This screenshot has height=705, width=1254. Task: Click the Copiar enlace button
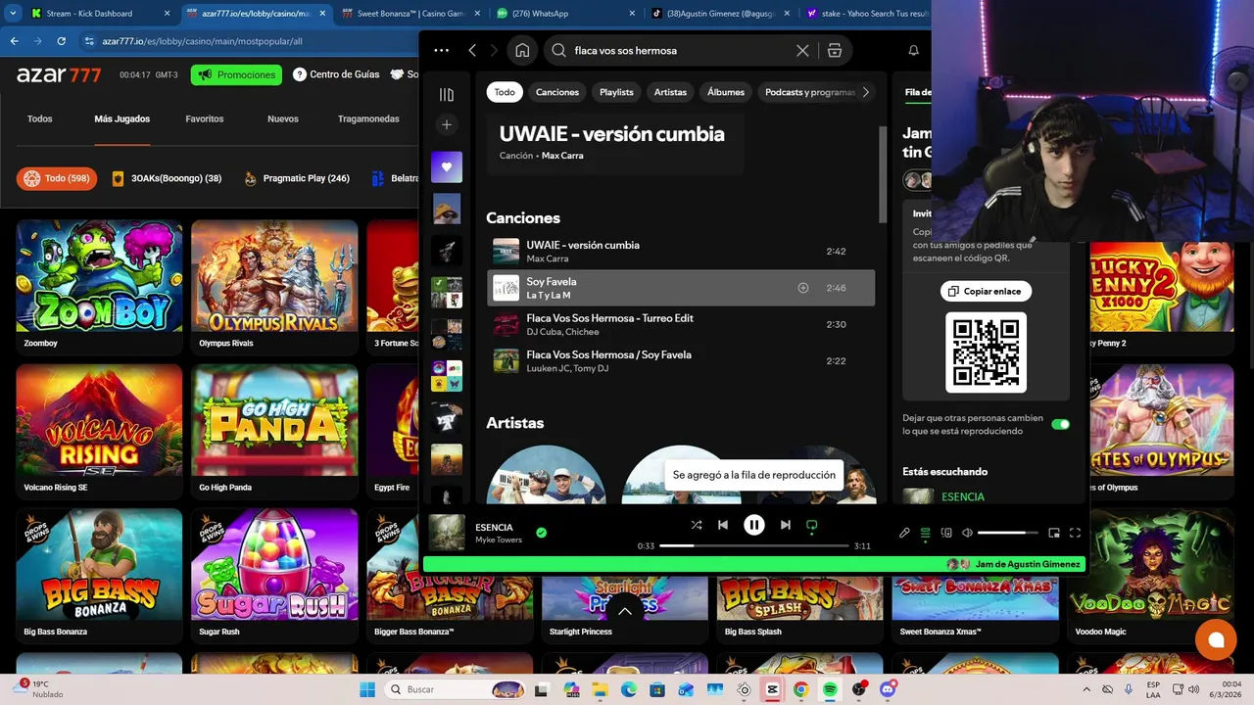coord(986,291)
